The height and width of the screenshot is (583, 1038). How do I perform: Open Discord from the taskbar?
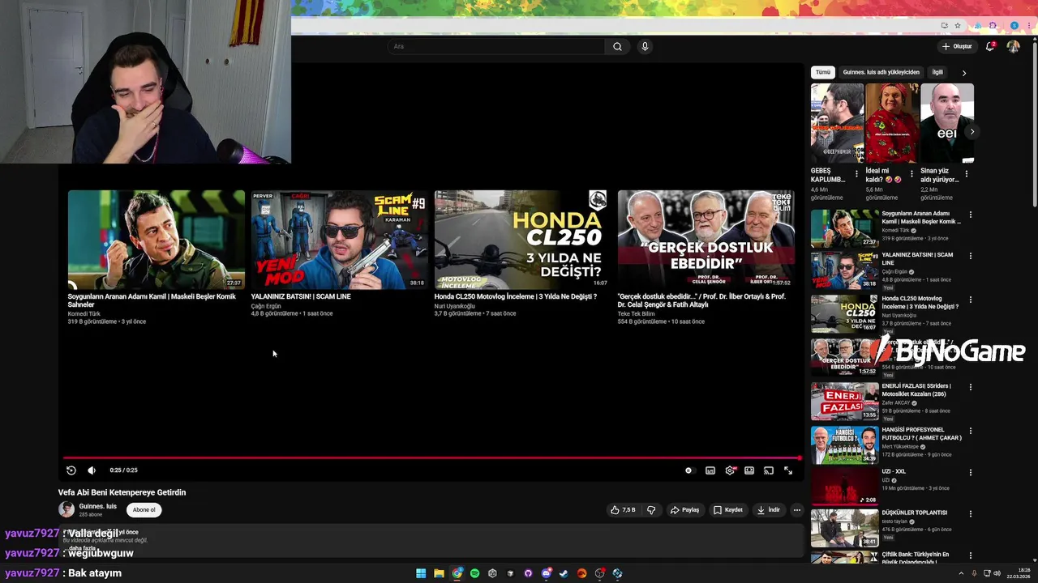[x=546, y=573]
